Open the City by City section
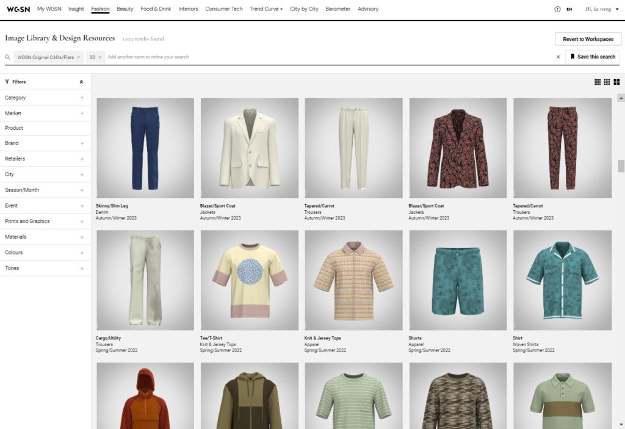Image resolution: width=625 pixels, height=429 pixels. (x=304, y=9)
